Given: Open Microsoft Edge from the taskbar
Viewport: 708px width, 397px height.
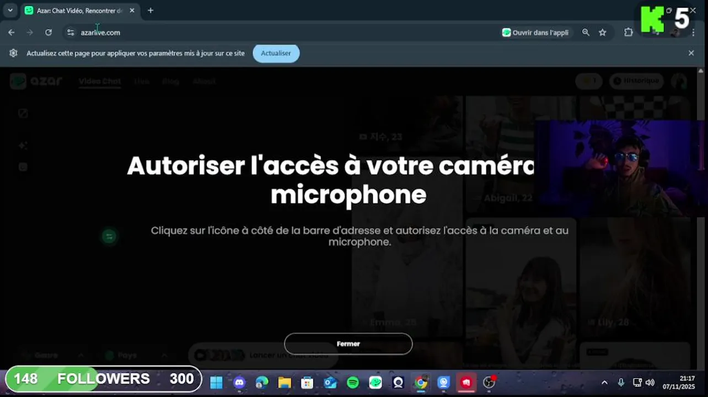Looking at the screenshot, I should point(262,382).
